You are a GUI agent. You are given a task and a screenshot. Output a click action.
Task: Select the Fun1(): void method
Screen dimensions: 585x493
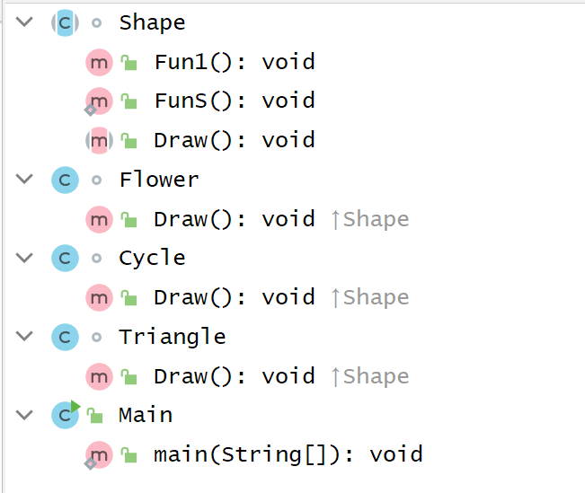234,62
